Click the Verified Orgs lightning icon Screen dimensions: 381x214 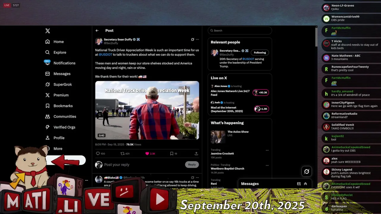48,127
